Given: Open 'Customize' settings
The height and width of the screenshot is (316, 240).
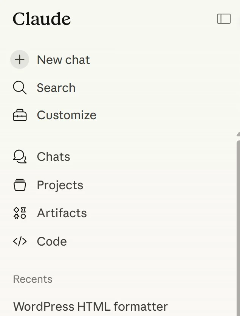Looking at the screenshot, I should pos(67,115).
